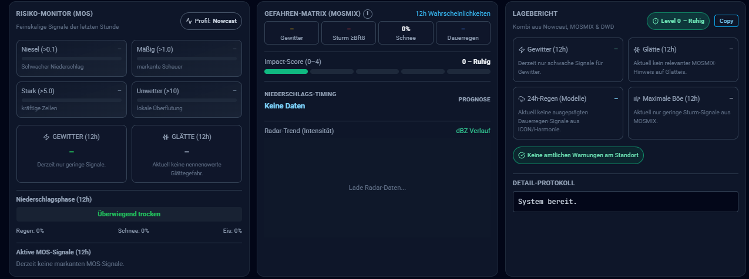Click the snowflake icon in Risiko-Monitor GLÄTTE tile
The width and height of the screenshot is (749, 279).
pyautogui.click(x=165, y=137)
